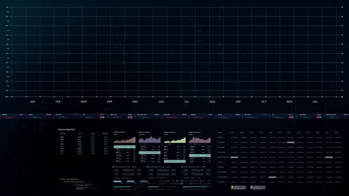Click highlighted REVENUE GROWTH cell for 2021
The image size is (349, 196).
pyautogui.click(x=329, y=157)
